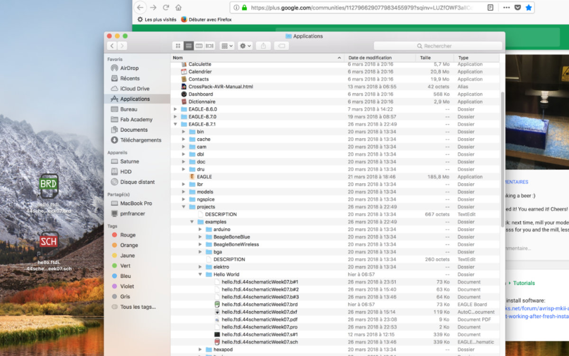
Task: Switch Finder to column view
Action: tap(199, 46)
